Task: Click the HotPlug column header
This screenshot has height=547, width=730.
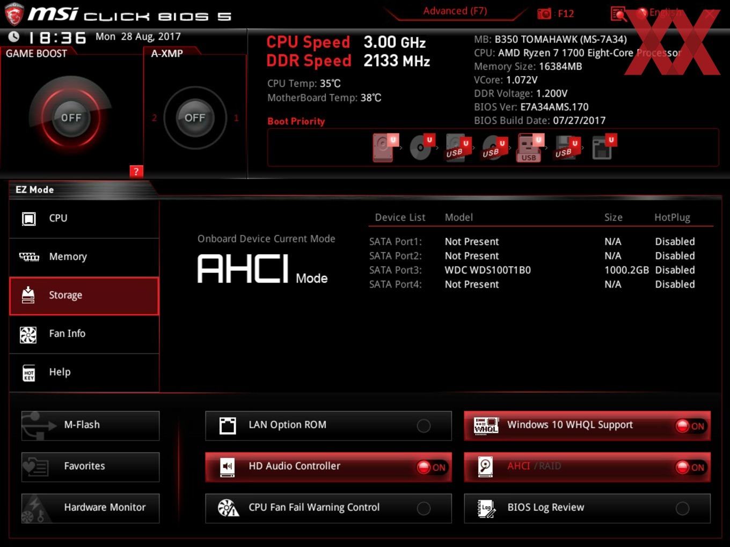Action: click(672, 218)
